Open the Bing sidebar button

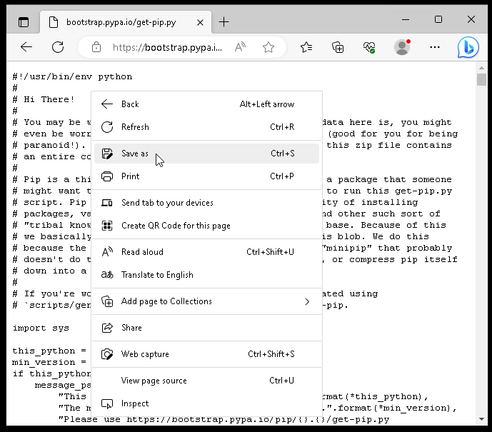tap(468, 48)
